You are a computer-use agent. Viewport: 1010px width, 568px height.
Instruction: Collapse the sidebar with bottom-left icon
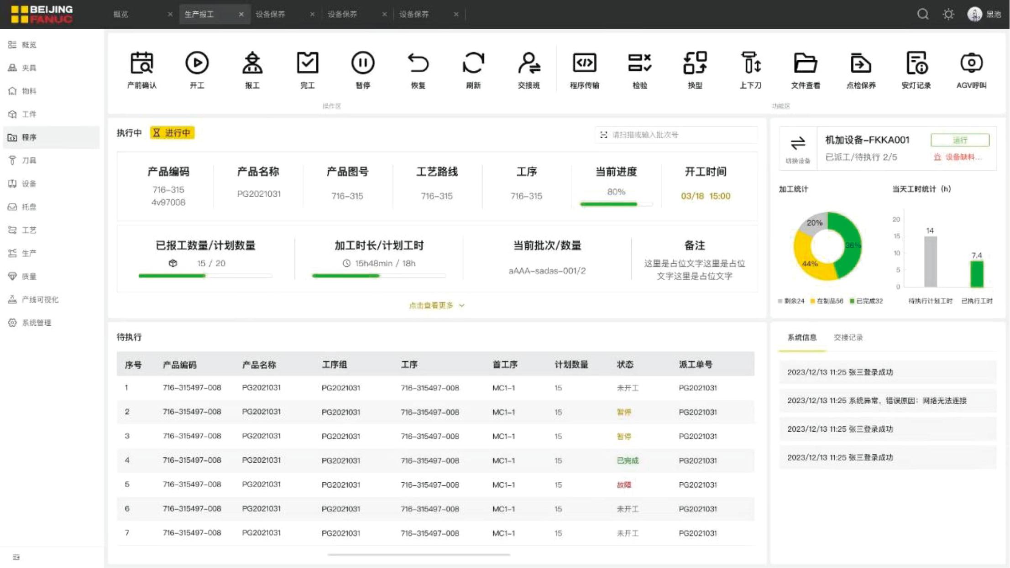click(16, 557)
